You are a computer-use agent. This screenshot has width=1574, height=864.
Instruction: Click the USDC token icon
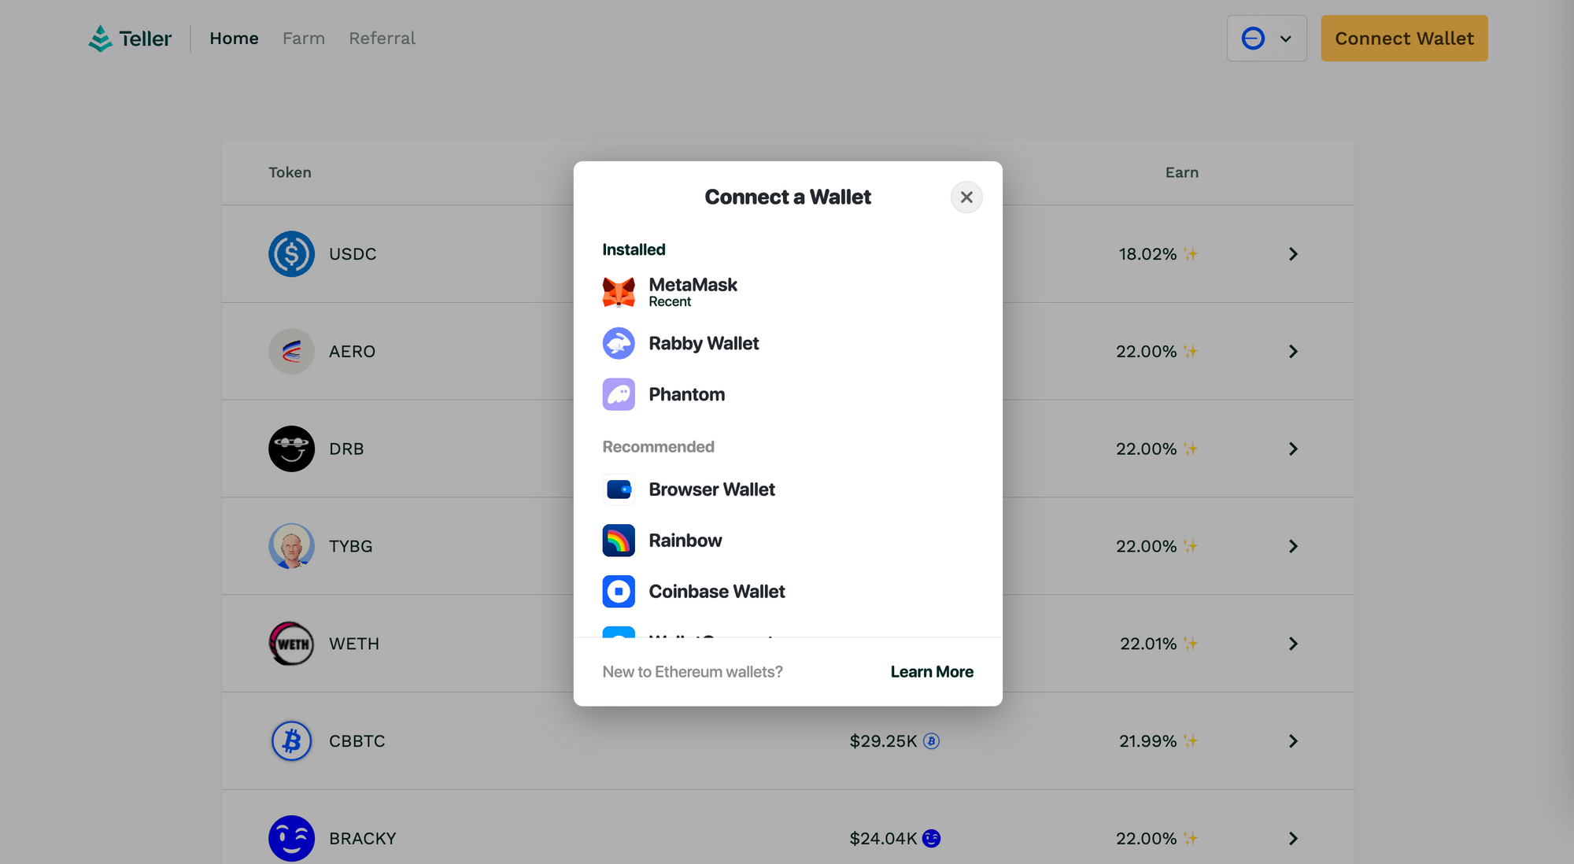pyautogui.click(x=291, y=254)
